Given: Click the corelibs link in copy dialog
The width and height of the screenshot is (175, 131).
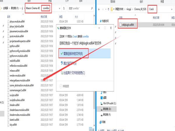Looking at the screenshot, I should click(86, 36).
